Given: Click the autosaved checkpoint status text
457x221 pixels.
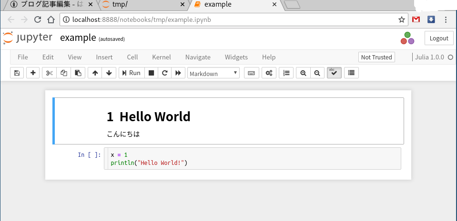Looking at the screenshot, I should (112, 39).
